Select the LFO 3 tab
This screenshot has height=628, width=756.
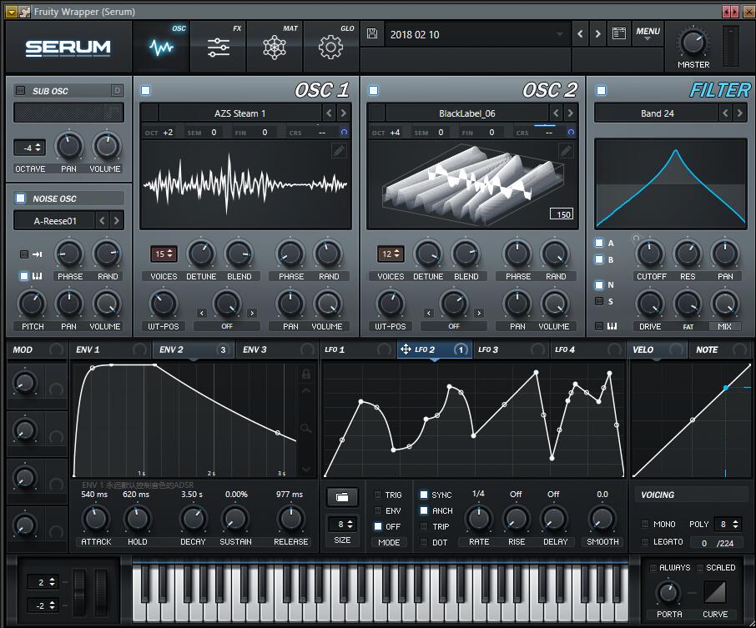(511, 349)
